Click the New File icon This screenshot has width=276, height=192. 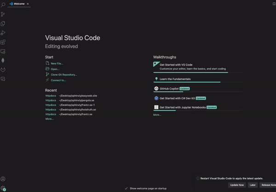pyautogui.click(x=47, y=63)
